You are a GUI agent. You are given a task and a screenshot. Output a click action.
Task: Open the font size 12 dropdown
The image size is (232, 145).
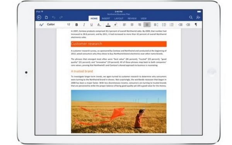pos(68,24)
